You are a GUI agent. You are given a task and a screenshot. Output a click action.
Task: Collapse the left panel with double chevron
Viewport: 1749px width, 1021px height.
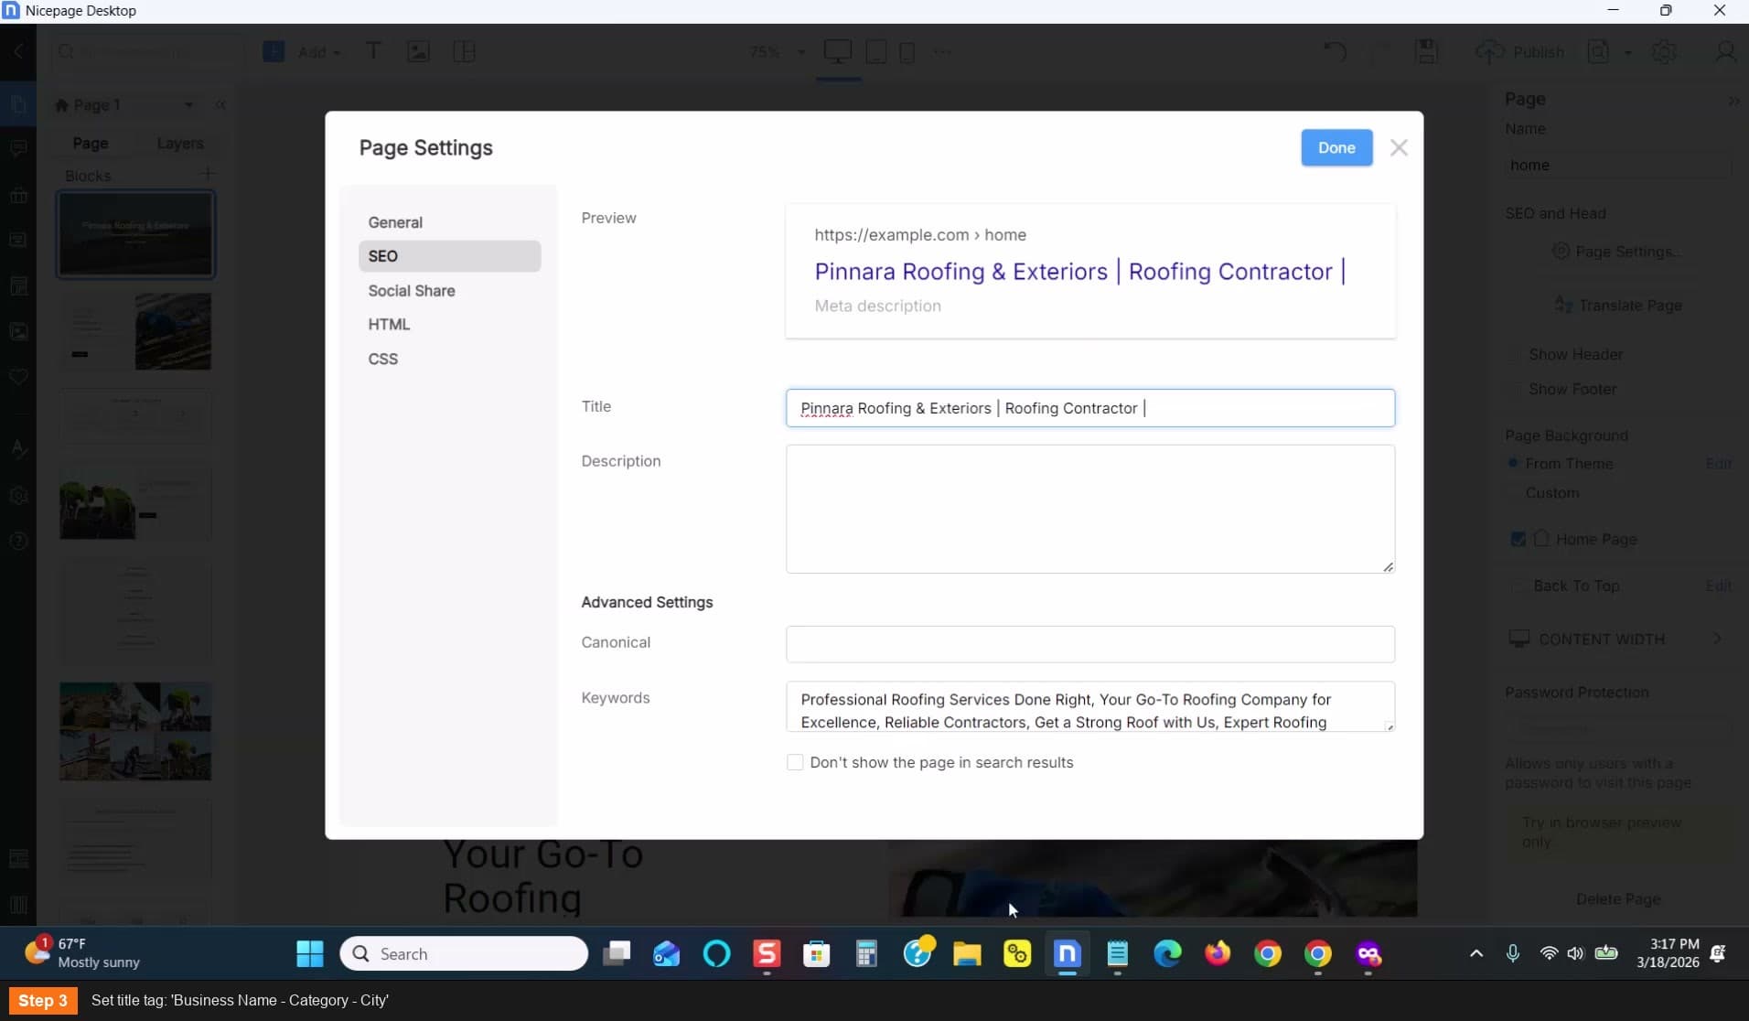tap(220, 105)
